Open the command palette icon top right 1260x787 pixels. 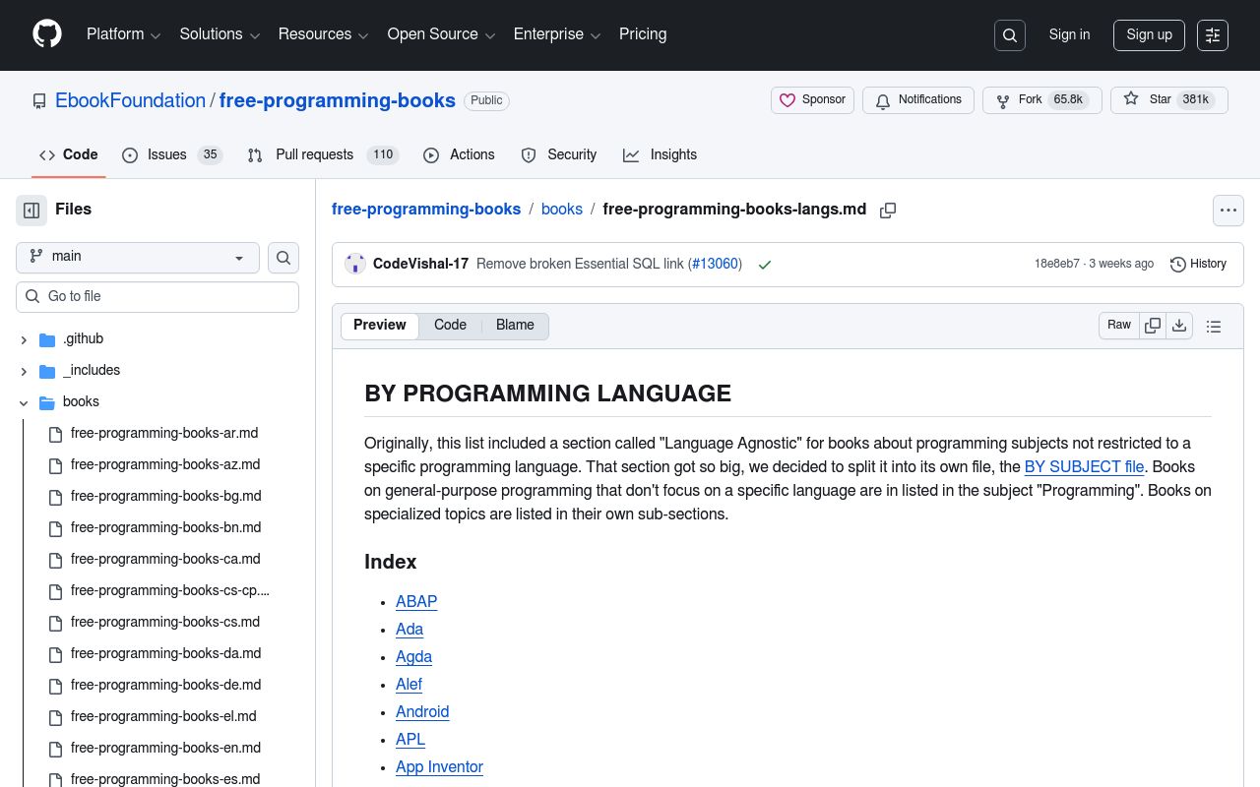click(x=1212, y=34)
